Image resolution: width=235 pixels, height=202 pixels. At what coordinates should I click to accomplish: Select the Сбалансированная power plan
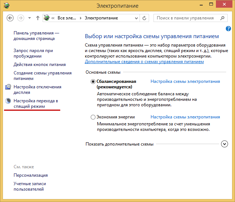[x=93, y=82]
